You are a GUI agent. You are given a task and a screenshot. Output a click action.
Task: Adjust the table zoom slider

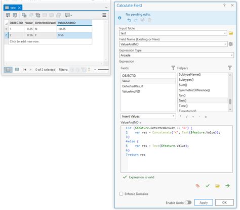(103, 70)
